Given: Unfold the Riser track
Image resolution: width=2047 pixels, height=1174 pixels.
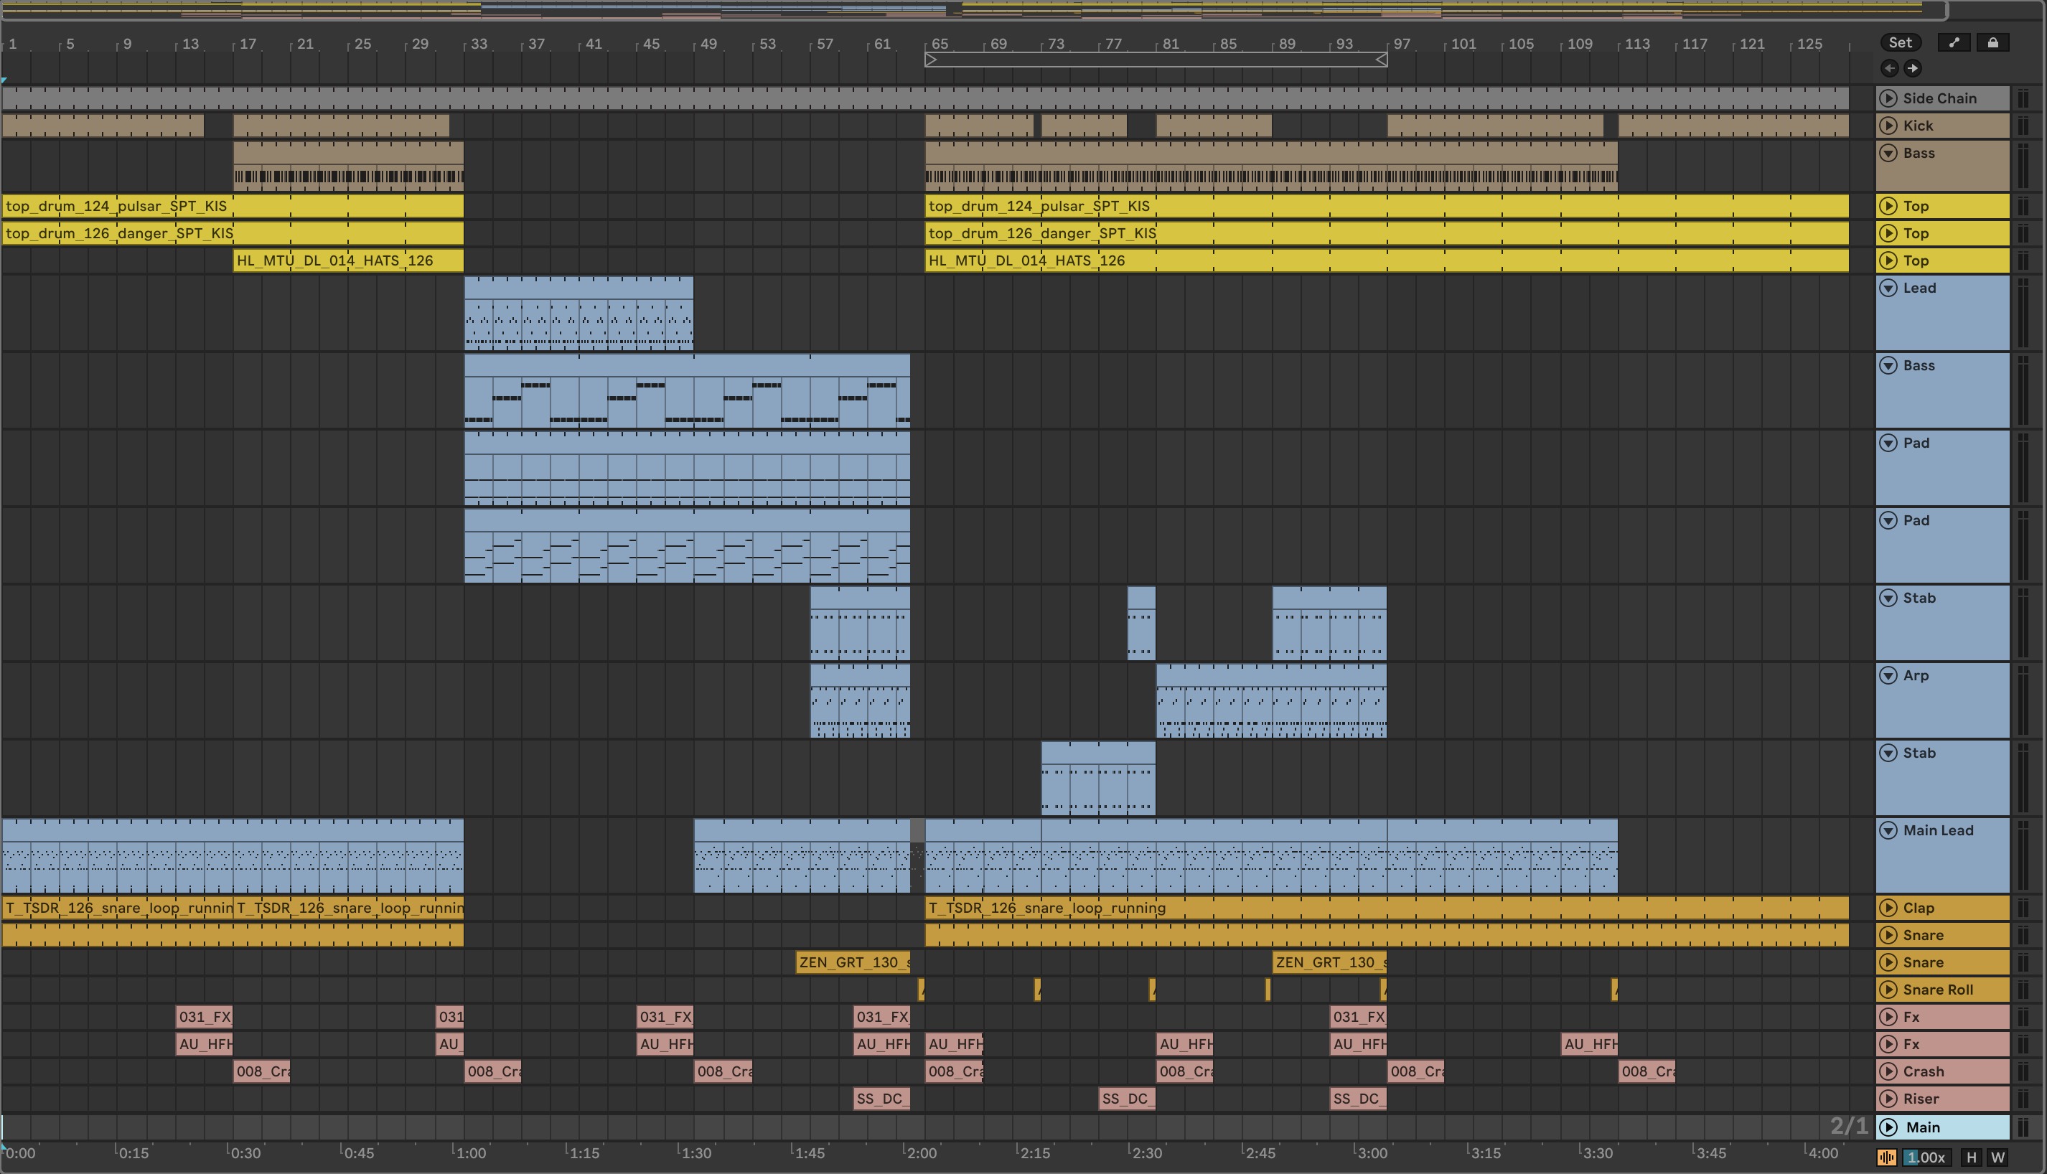Looking at the screenshot, I should [x=1888, y=1099].
